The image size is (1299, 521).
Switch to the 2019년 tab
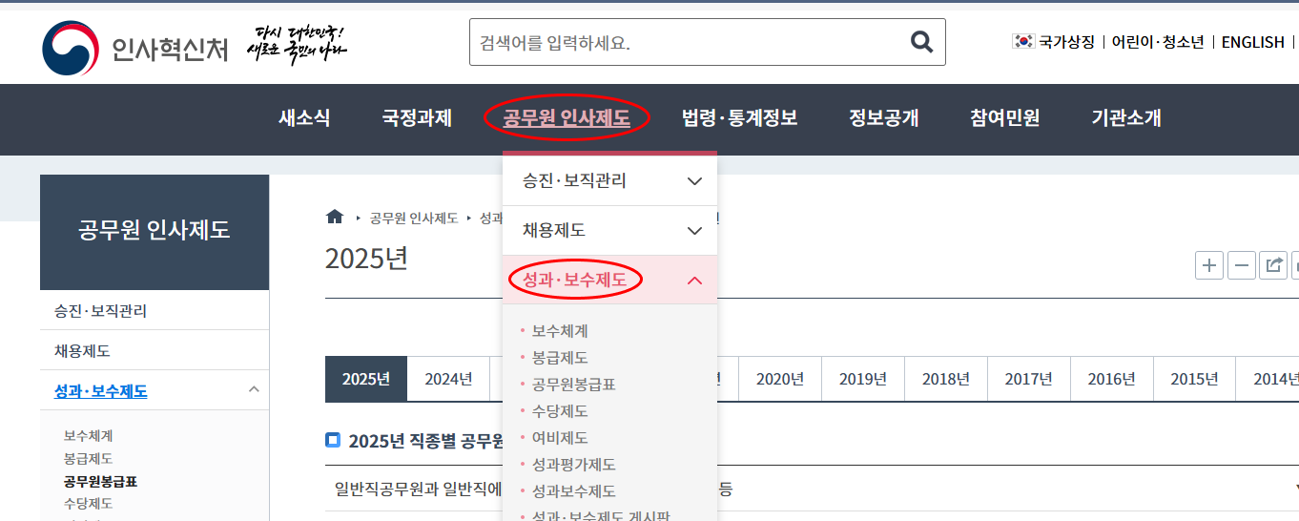[x=863, y=379]
